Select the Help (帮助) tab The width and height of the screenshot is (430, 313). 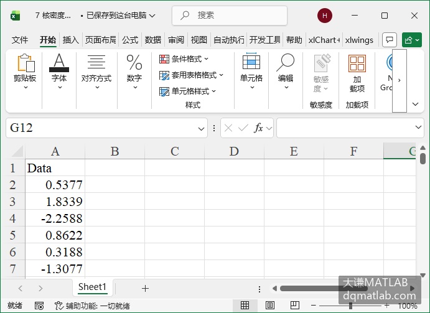pos(294,40)
